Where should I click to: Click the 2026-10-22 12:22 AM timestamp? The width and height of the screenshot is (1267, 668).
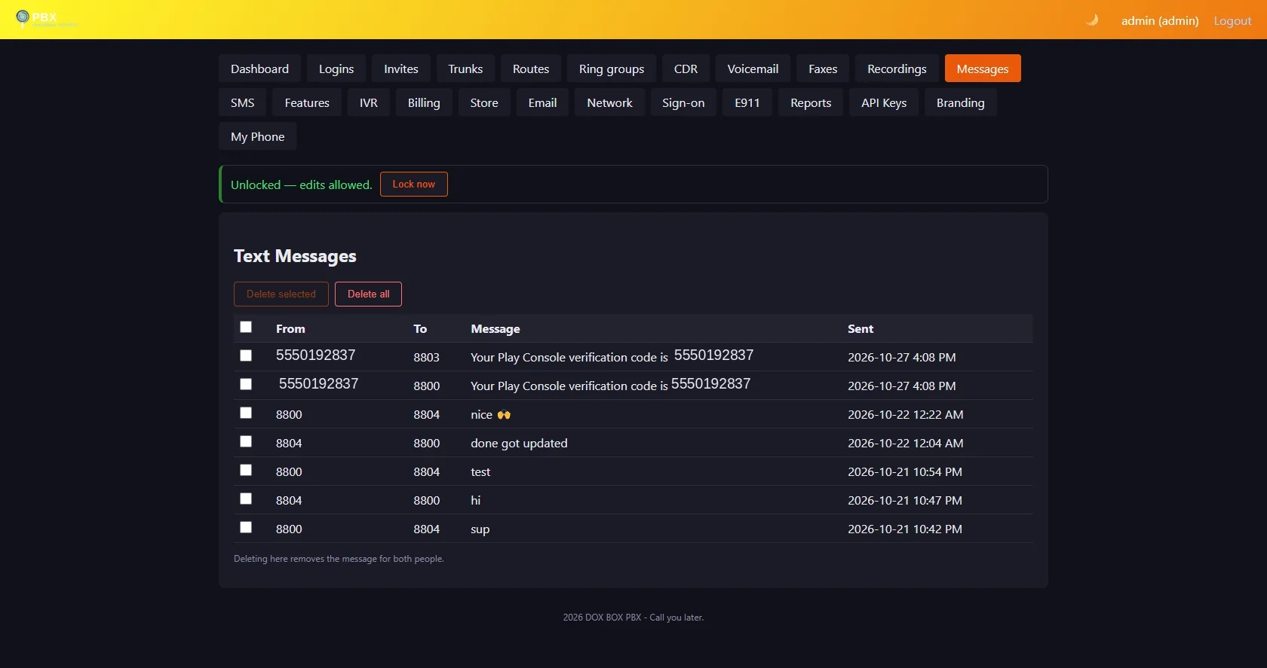(x=906, y=414)
